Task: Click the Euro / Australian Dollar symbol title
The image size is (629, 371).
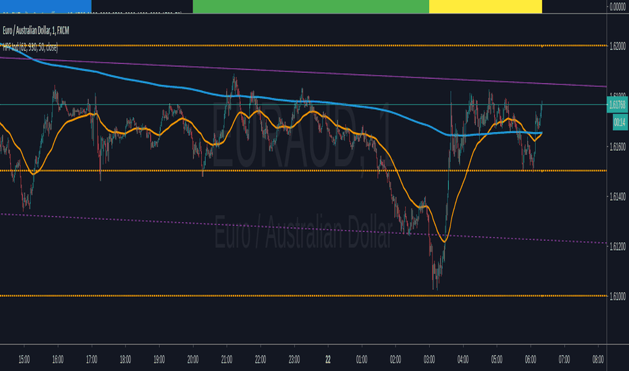Action: pyautogui.click(x=36, y=30)
